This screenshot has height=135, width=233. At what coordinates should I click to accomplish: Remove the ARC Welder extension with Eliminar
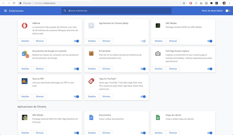(173, 41)
